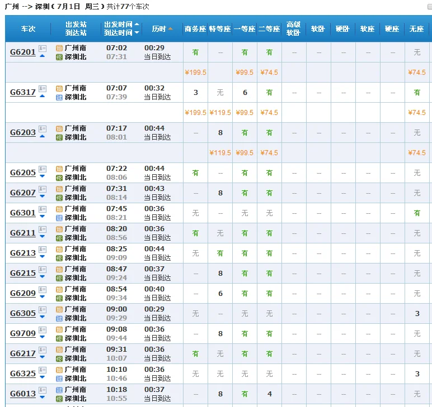Click 07:45 departure time of G6301
This screenshot has width=432, height=407.
(116, 209)
